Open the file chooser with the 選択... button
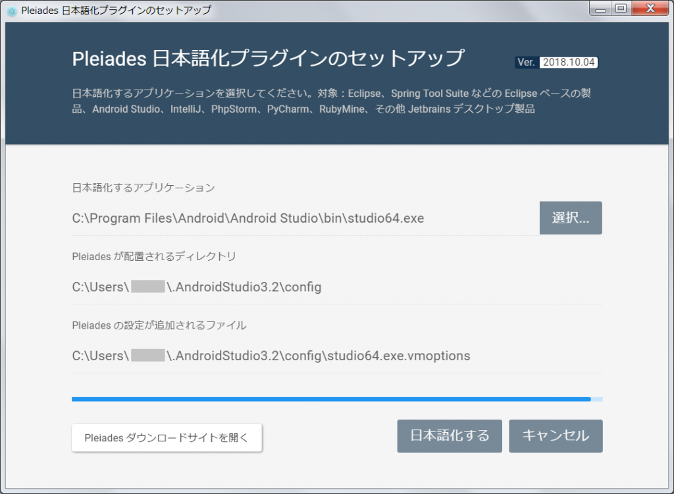 571,217
